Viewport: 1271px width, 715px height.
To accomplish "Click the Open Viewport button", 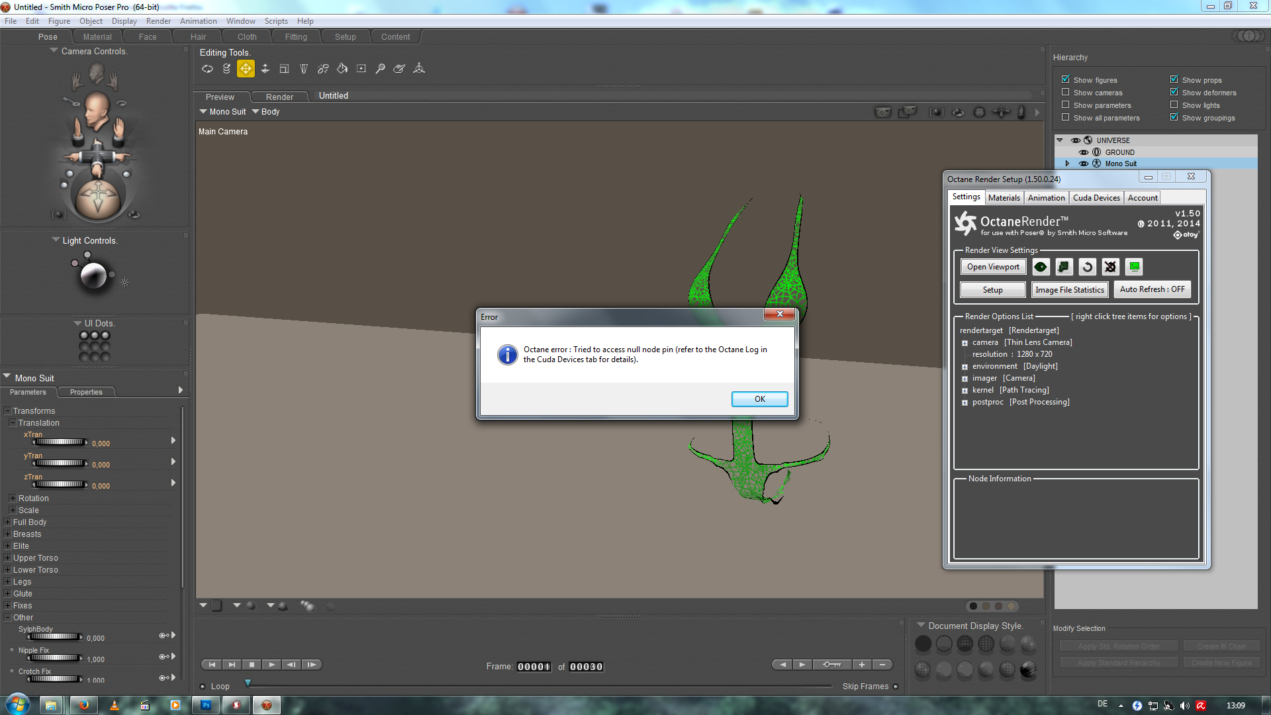I will [993, 267].
